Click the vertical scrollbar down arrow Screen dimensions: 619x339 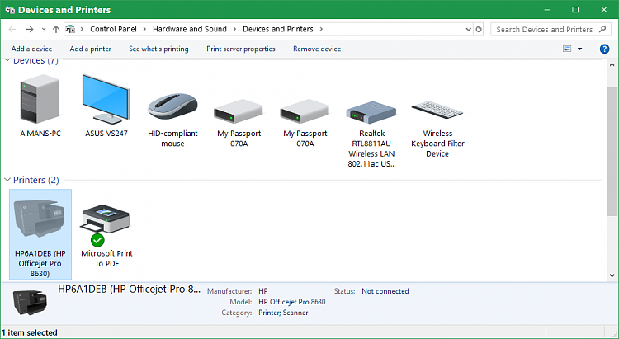point(612,275)
